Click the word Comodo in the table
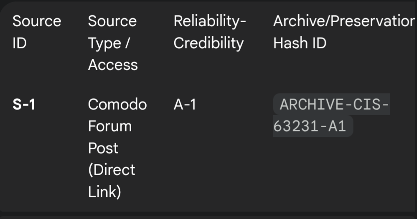The width and height of the screenshot is (417, 219). (x=117, y=105)
